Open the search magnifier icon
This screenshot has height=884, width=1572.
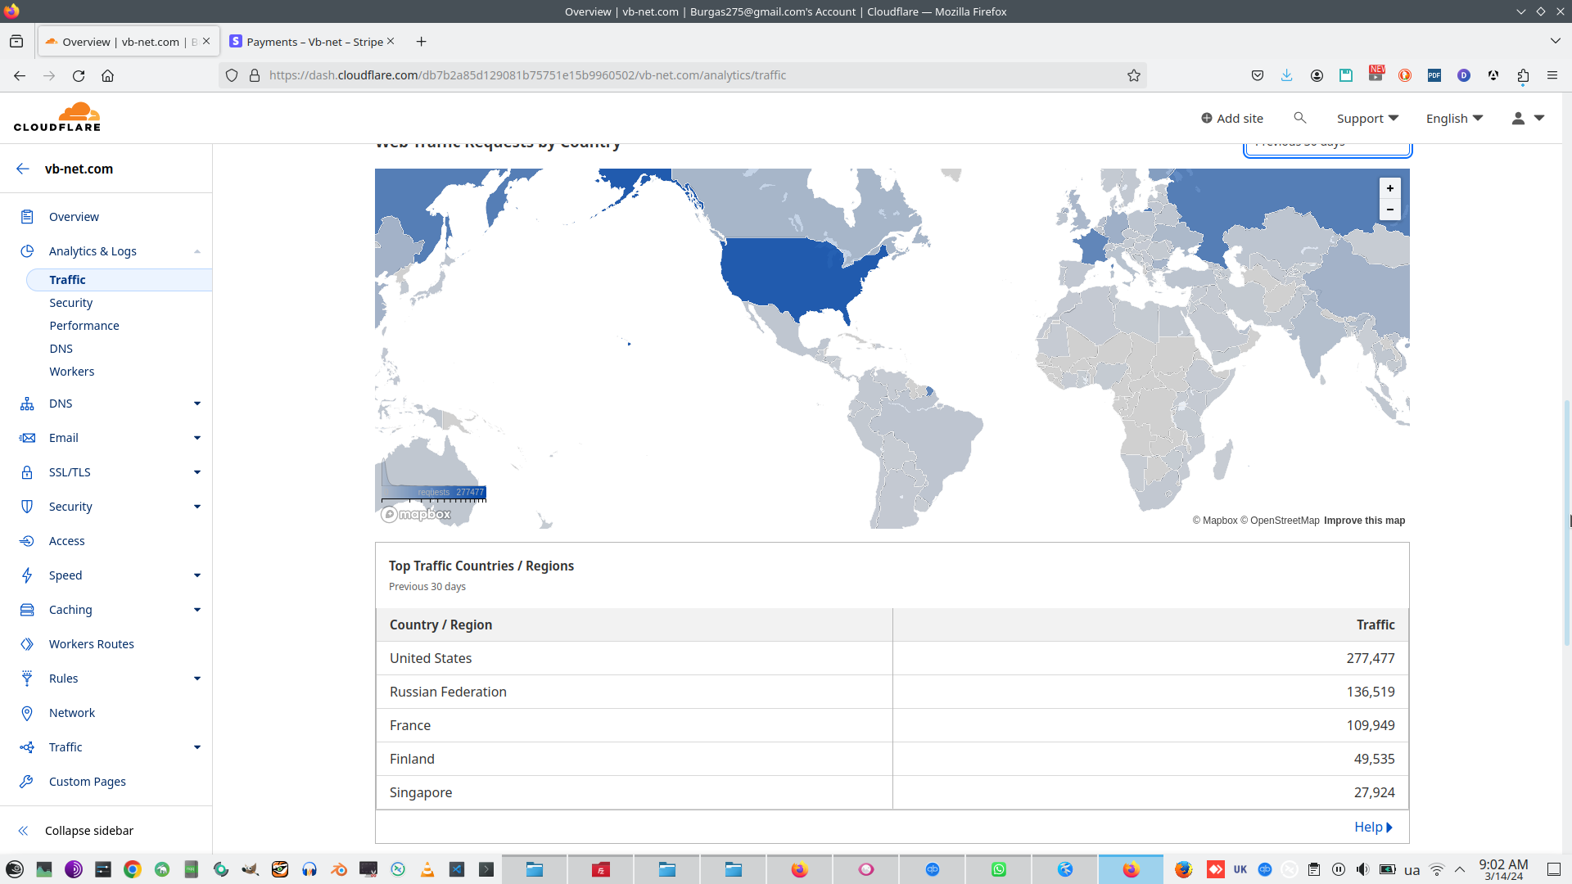(1299, 118)
